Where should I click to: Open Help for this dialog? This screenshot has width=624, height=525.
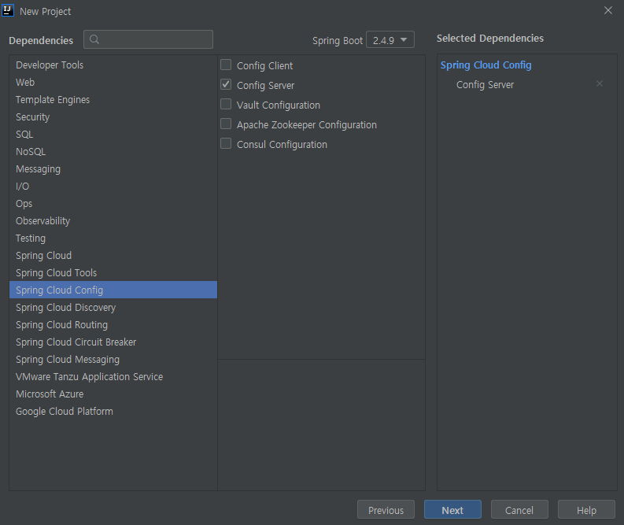tap(586, 509)
